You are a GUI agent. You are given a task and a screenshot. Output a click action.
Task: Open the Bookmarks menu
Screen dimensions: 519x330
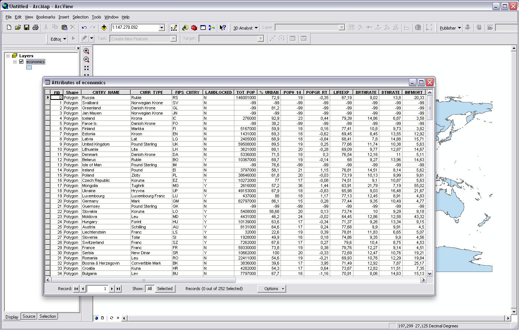click(x=45, y=17)
